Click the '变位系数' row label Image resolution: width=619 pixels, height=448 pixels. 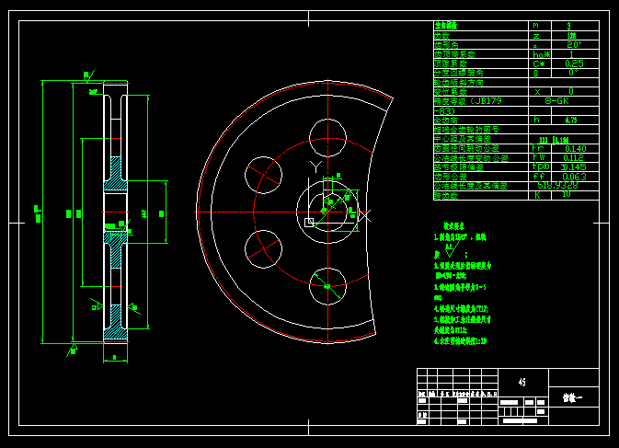click(451, 92)
